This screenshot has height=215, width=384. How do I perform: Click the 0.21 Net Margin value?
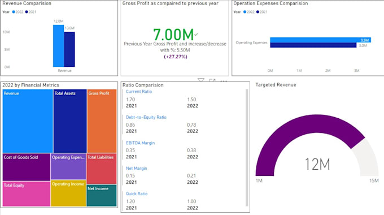(x=191, y=176)
